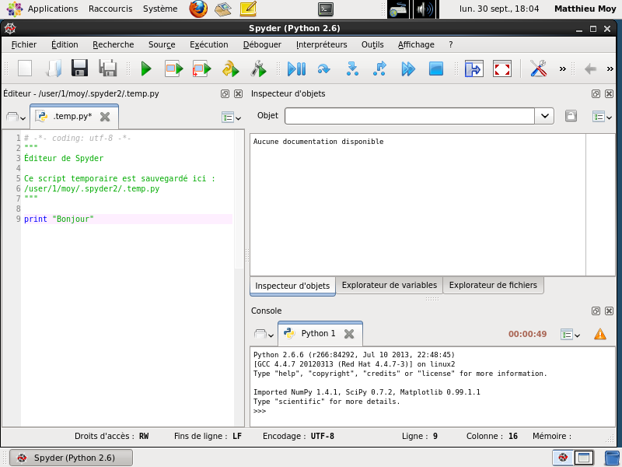Click into the Objet input field
Screen dimensions: 622x467
tap(410, 116)
